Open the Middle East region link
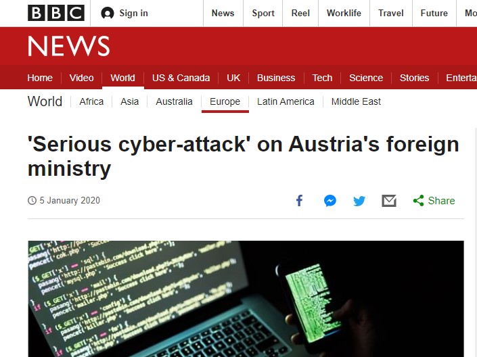The width and height of the screenshot is (477, 357). (356, 101)
